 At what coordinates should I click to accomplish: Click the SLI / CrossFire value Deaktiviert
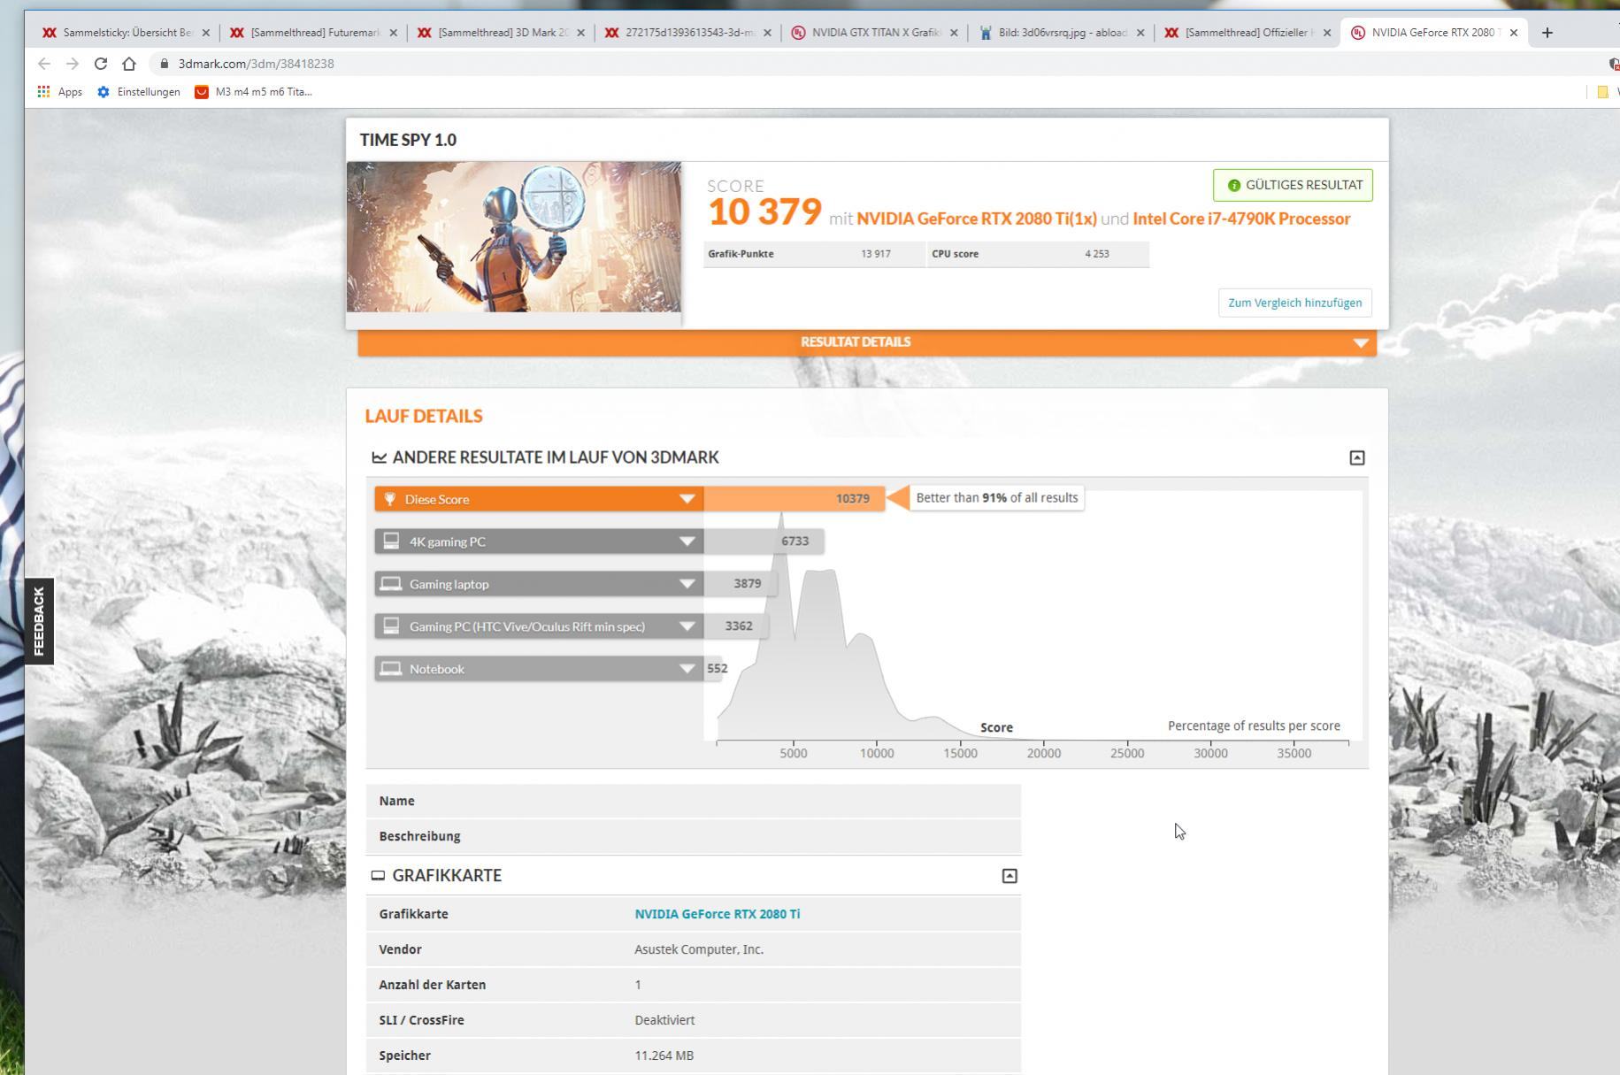pyautogui.click(x=664, y=1020)
